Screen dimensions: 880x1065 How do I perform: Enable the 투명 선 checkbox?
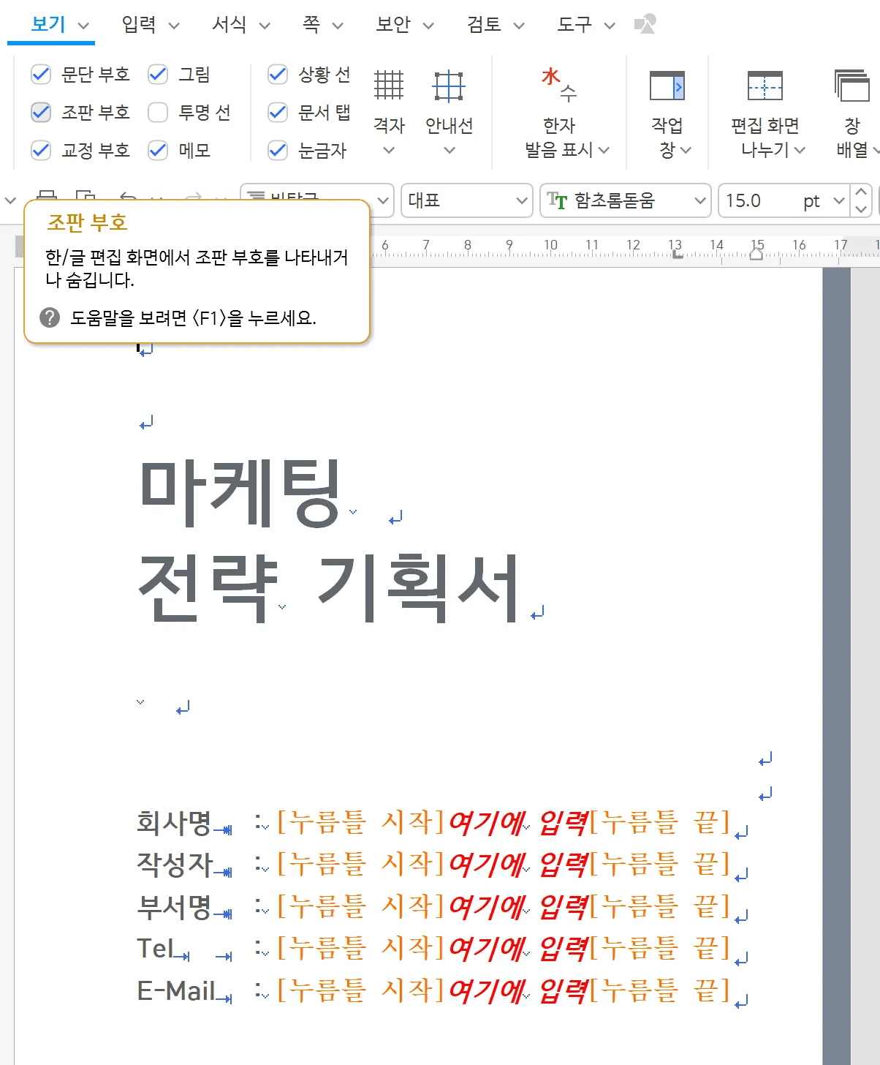coord(157,112)
